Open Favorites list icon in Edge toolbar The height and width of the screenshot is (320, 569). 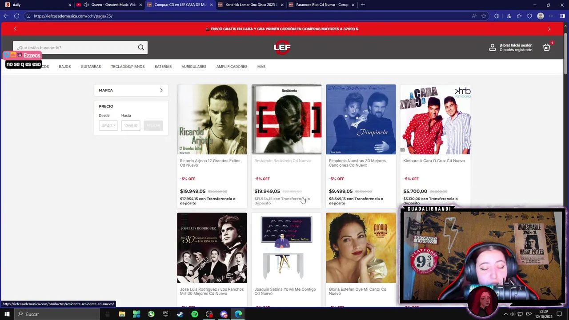519,16
